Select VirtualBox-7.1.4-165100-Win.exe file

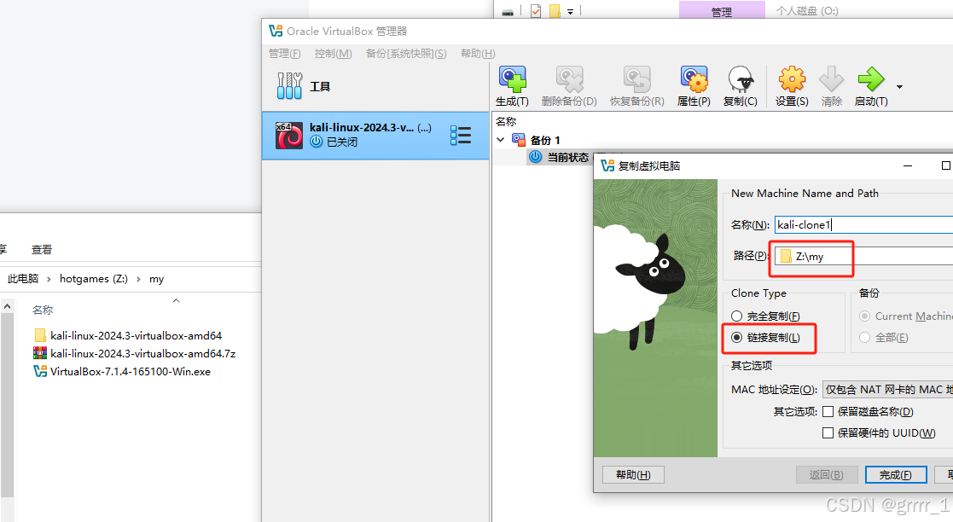click(123, 371)
